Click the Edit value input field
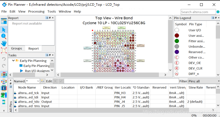220x117 pixels. pyautogui.click(x=121, y=81)
